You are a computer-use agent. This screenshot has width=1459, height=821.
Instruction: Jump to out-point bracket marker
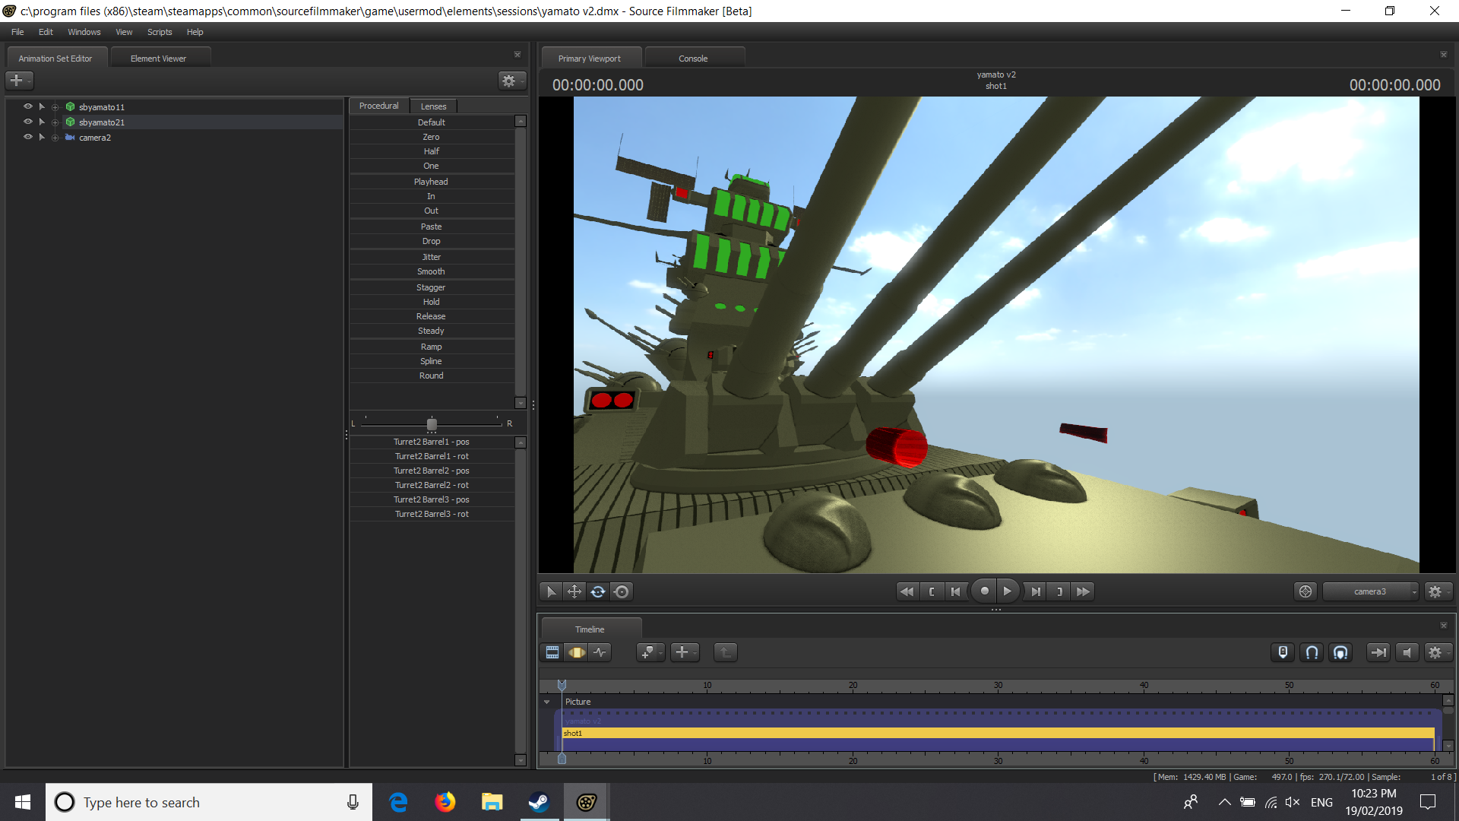click(x=1059, y=591)
